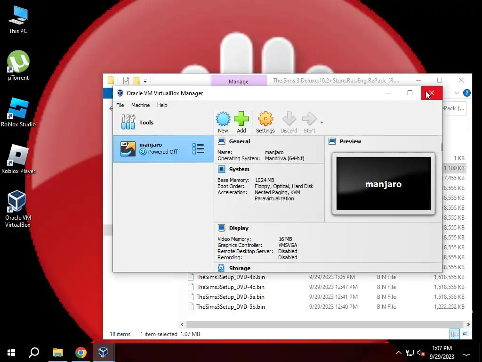Open the Roblox Studio desktop shortcut
482x362 pixels.
click(18, 112)
